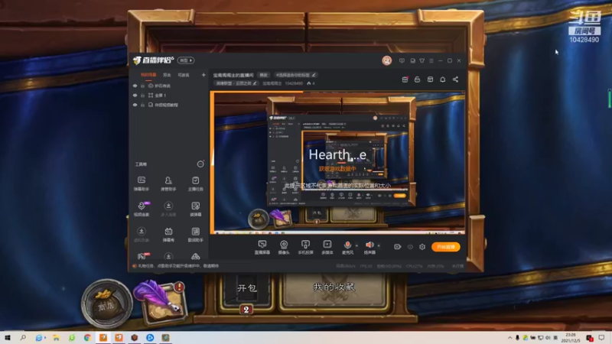
Task: Expand the microphone options arrow
Action: (x=356, y=245)
